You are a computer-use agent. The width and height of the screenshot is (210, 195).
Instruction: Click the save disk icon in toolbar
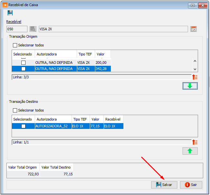10,13
